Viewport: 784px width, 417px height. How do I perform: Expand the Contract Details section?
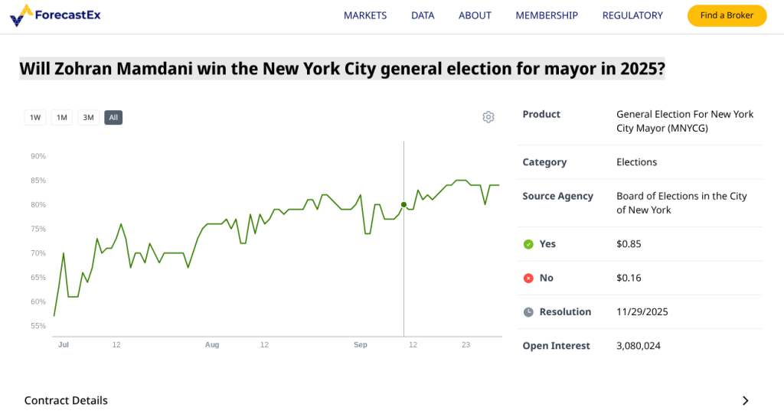coord(67,400)
